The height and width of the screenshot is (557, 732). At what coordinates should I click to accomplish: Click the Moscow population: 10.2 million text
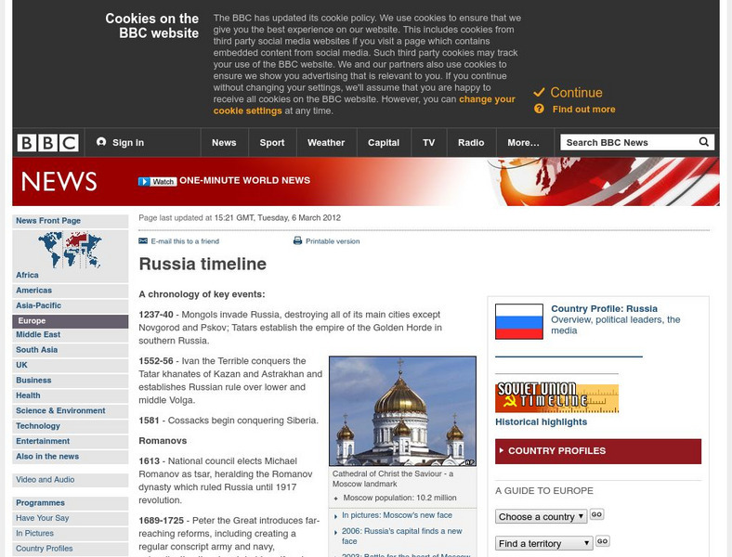coord(399,498)
